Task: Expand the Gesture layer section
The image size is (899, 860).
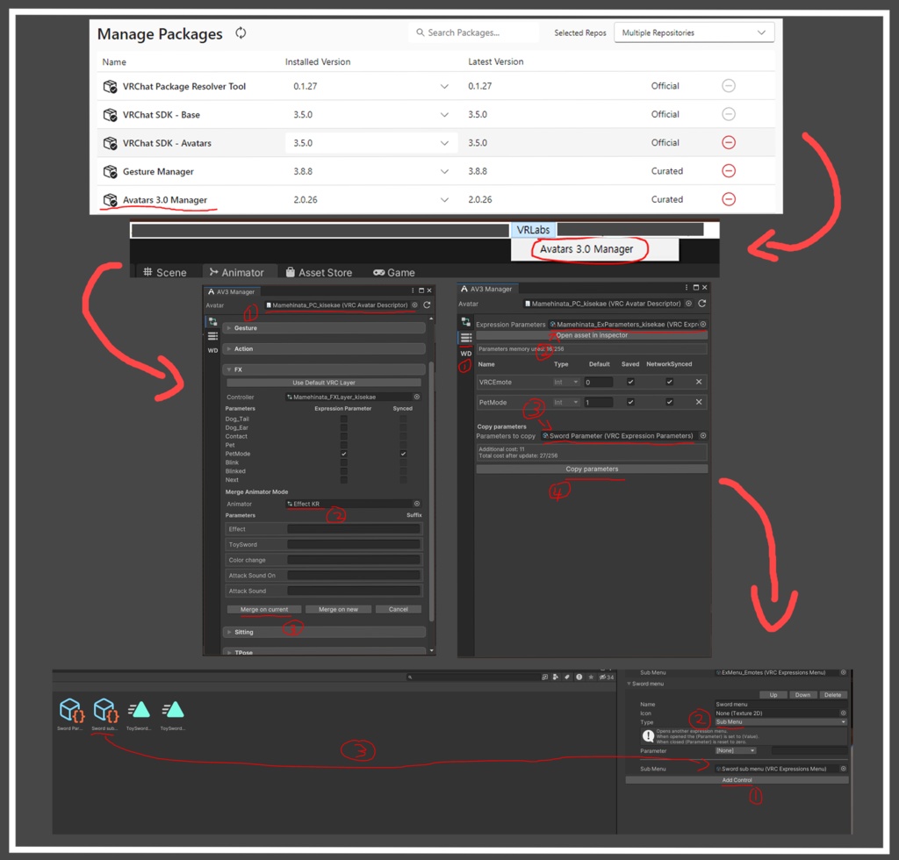Action: coord(324,328)
